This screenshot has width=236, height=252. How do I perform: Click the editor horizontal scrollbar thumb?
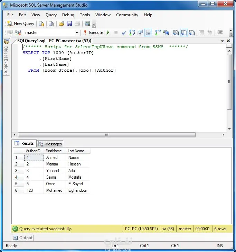coord(107,135)
